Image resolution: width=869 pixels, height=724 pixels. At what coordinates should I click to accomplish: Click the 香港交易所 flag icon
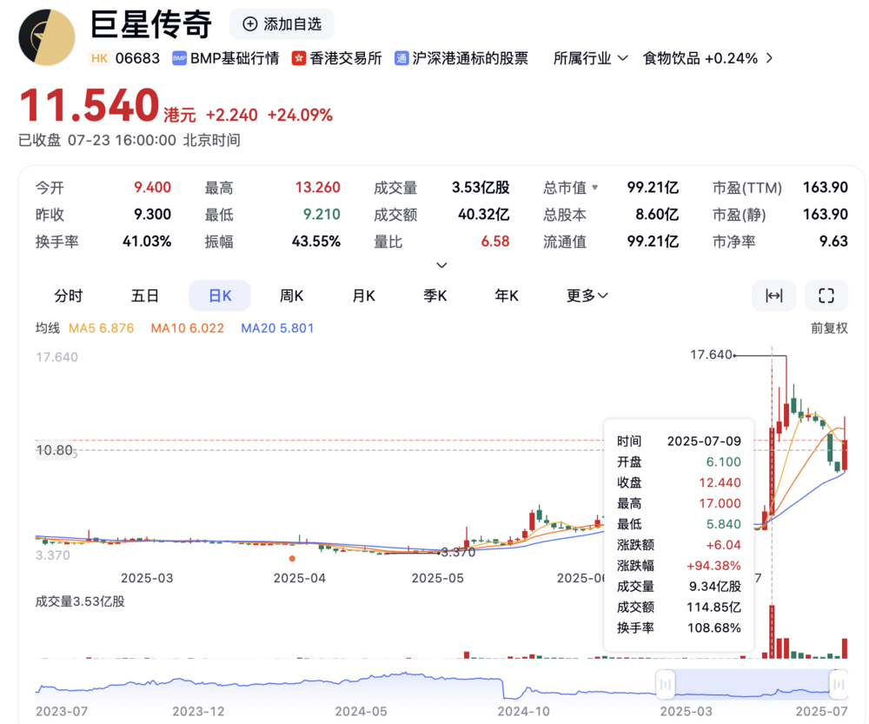click(299, 58)
